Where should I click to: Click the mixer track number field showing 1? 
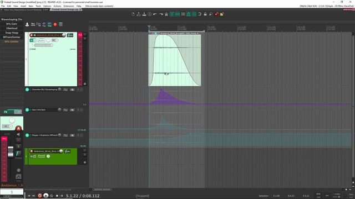pyautogui.click(x=12, y=192)
